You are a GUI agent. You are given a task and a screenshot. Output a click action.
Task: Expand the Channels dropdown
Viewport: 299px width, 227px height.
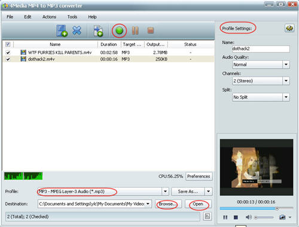click(x=286, y=81)
